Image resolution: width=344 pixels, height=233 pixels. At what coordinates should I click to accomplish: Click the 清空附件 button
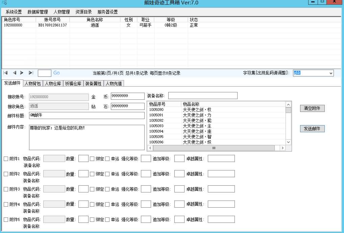coord(312,108)
